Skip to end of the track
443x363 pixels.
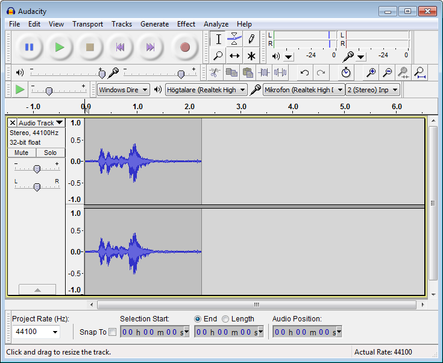[150, 47]
